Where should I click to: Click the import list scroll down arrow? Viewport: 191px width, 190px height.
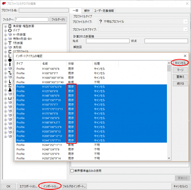click(169, 158)
